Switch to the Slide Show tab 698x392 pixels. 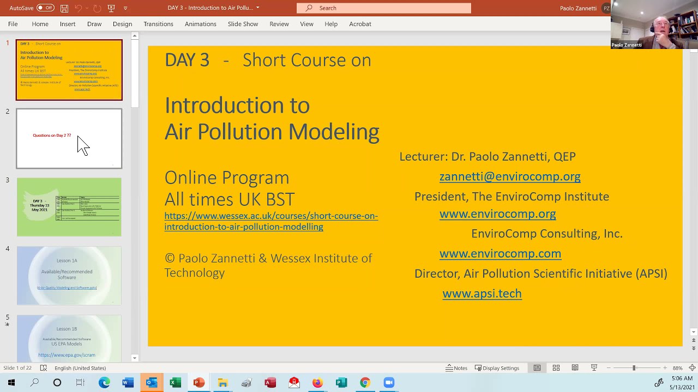tap(243, 24)
